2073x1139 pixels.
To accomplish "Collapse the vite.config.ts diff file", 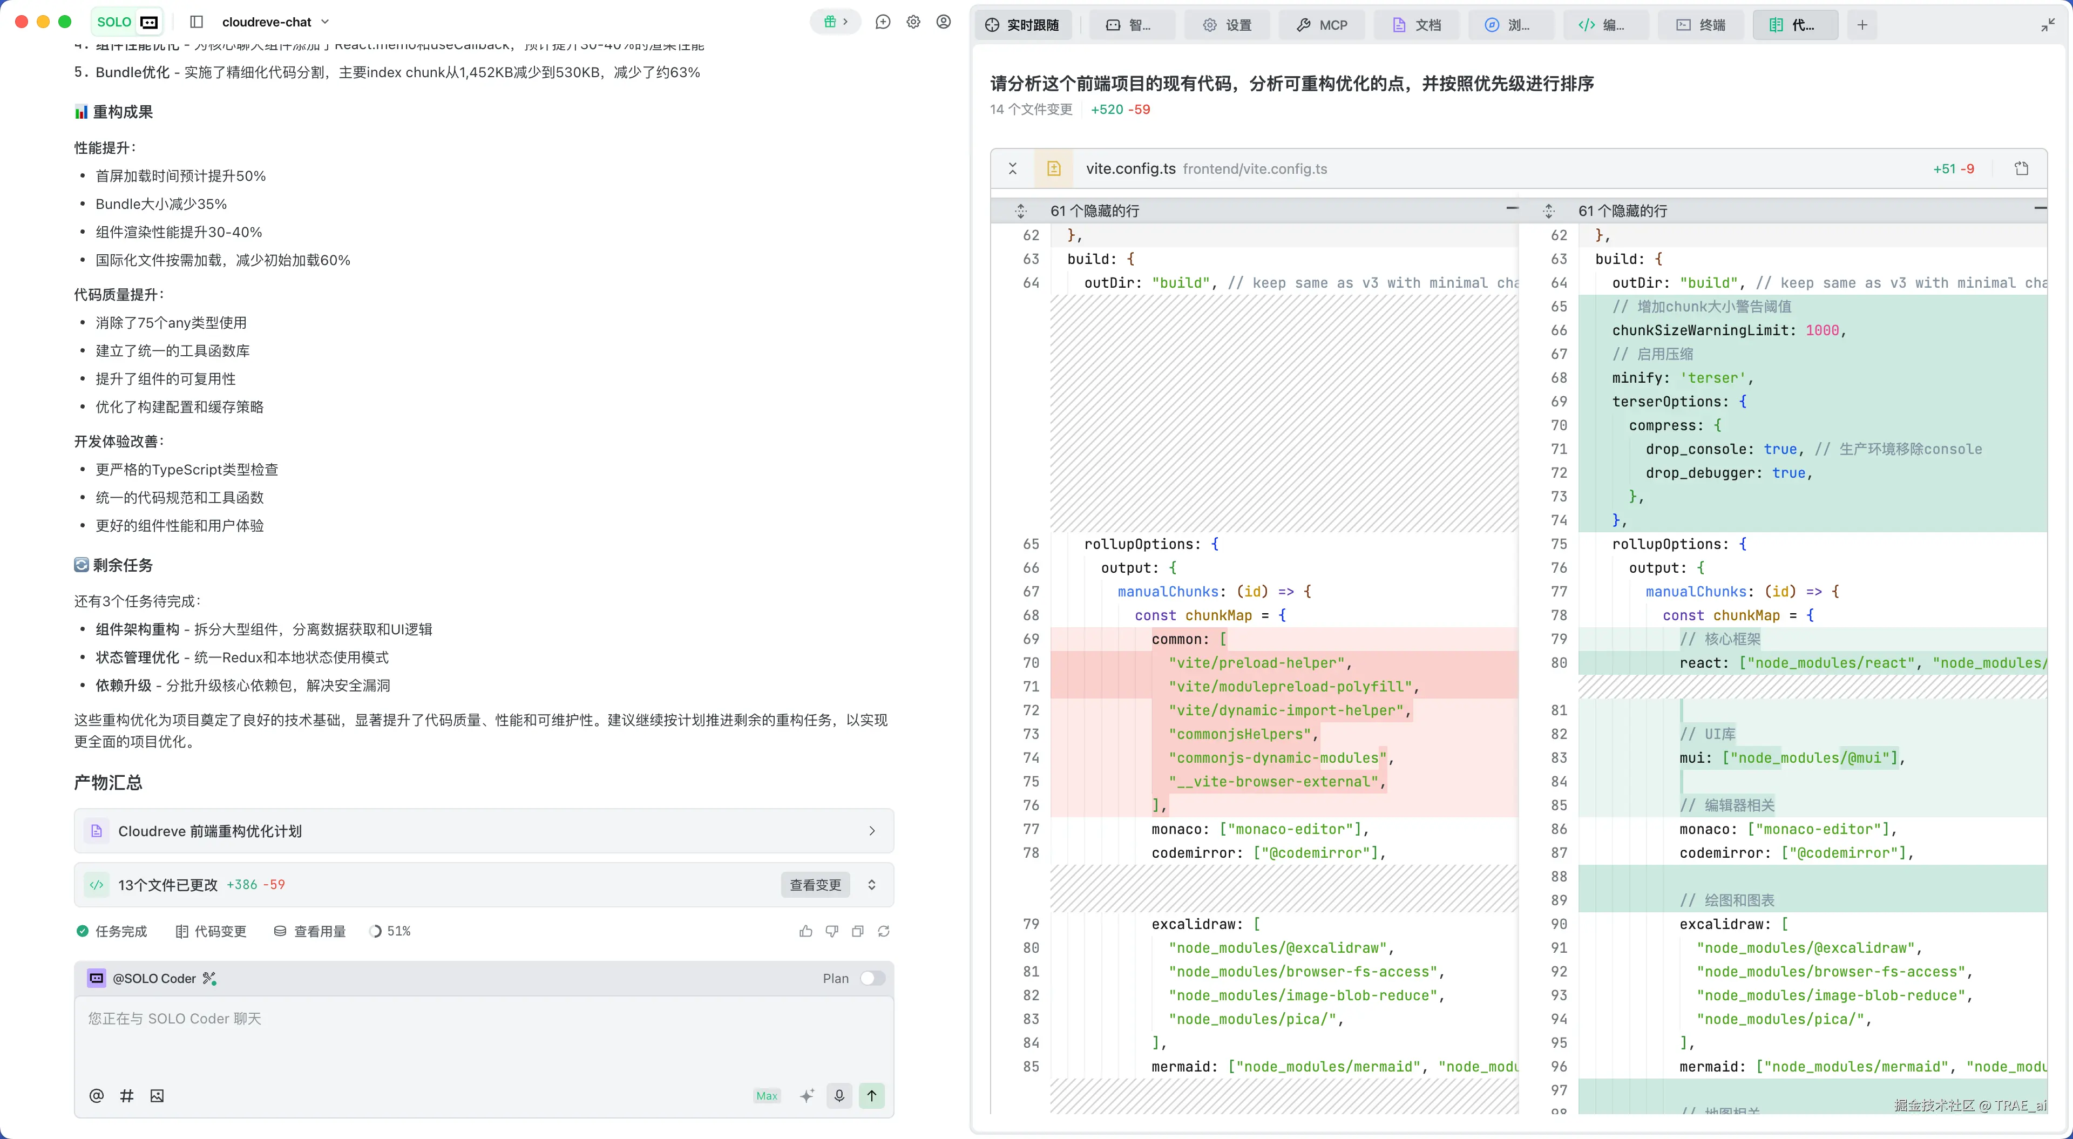I will point(1013,168).
